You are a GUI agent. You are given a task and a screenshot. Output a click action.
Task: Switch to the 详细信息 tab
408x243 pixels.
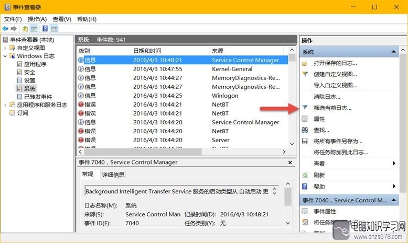click(113, 175)
